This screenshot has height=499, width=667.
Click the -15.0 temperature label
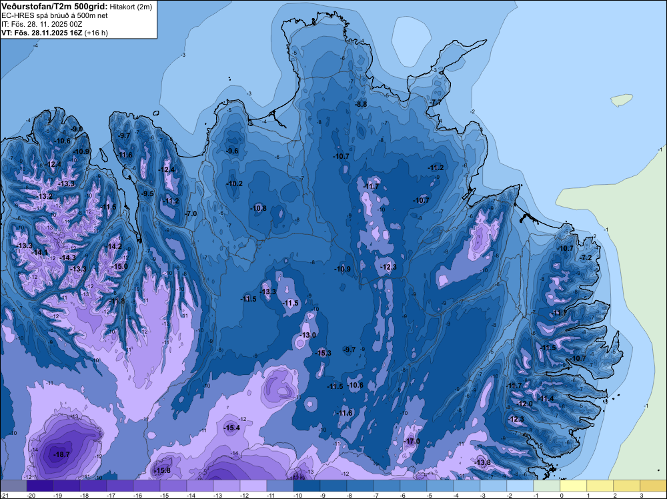pos(119,267)
